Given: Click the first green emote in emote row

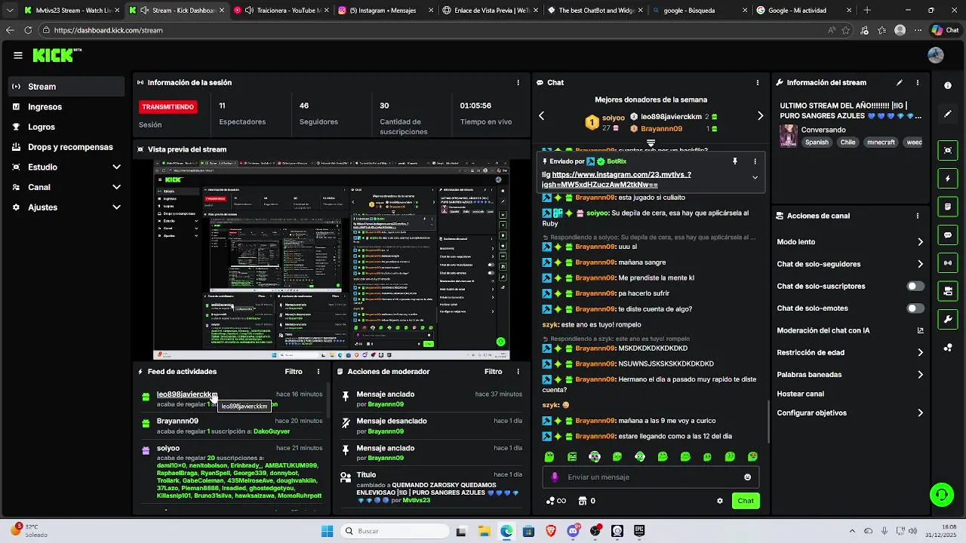Looking at the screenshot, I should (549, 457).
